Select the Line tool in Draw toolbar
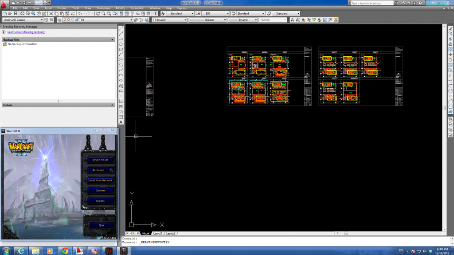The image size is (454, 255). coord(121,28)
